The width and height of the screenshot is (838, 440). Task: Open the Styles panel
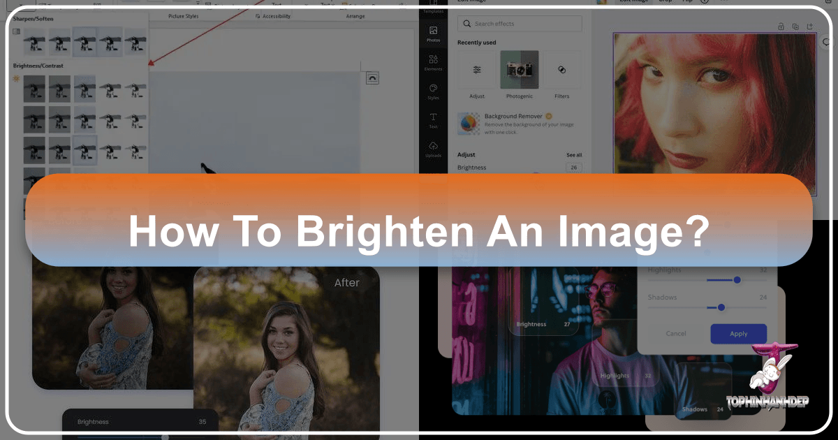pyautogui.click(x=433, y=91)
